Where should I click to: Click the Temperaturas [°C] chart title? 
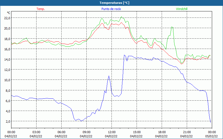(x=114, y=3)
